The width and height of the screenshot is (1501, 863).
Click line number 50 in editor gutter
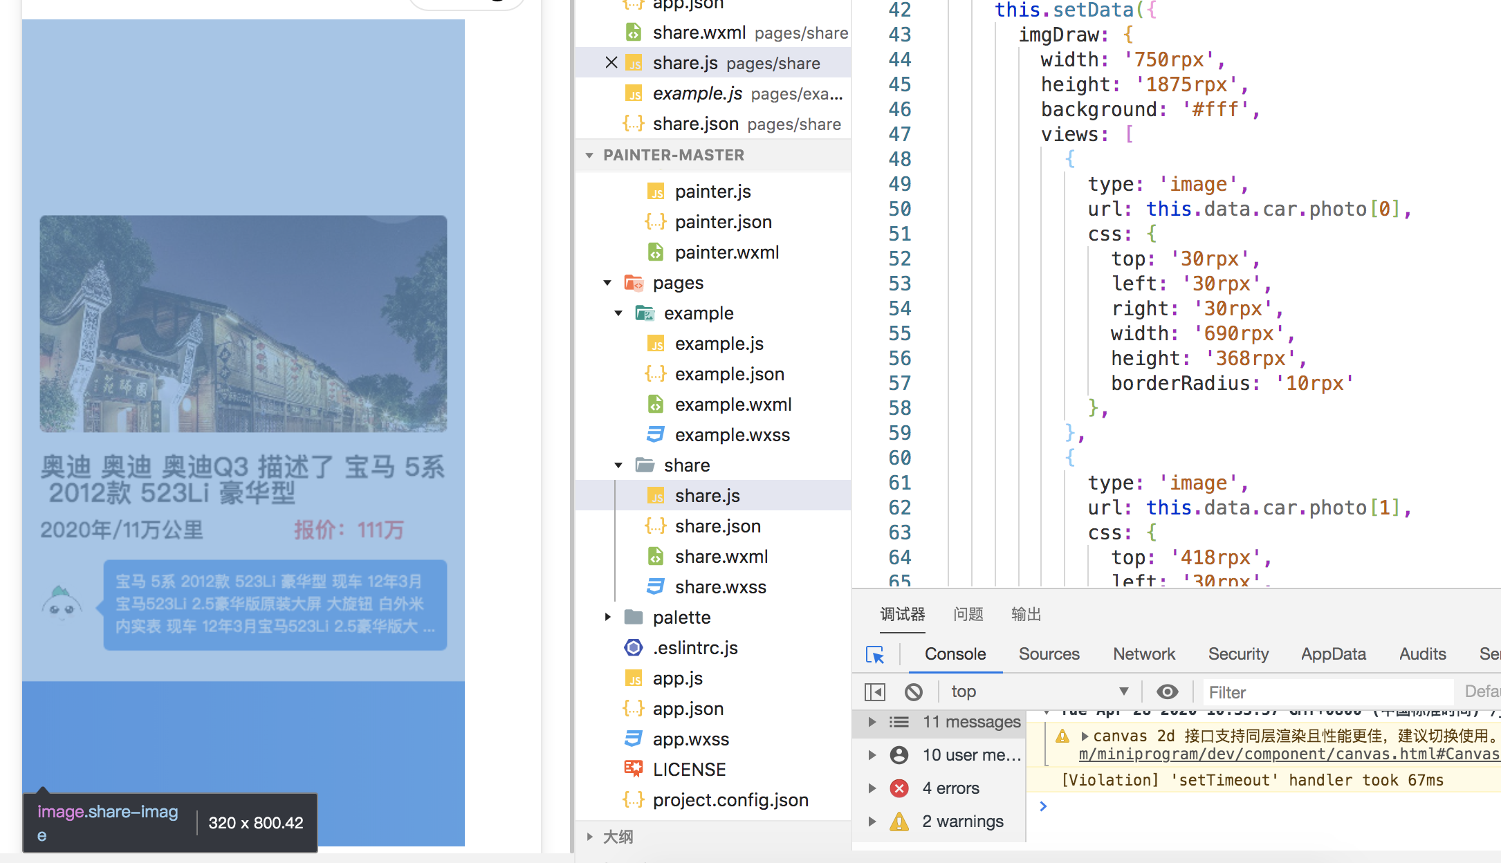point(900,209)
